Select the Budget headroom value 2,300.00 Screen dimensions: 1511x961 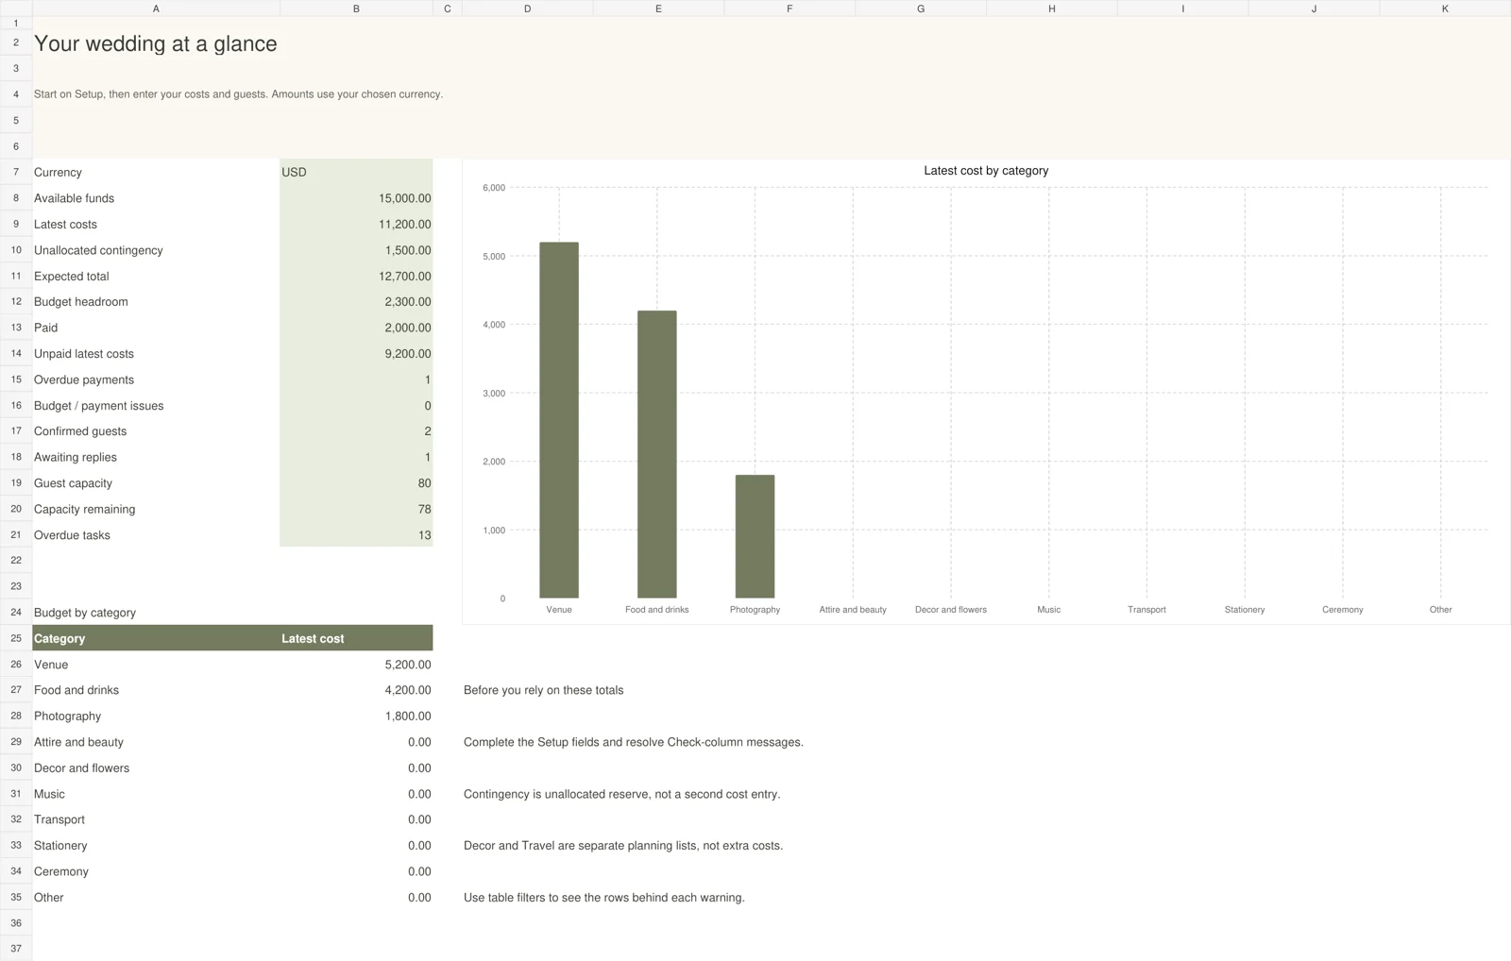pos(356,302)
